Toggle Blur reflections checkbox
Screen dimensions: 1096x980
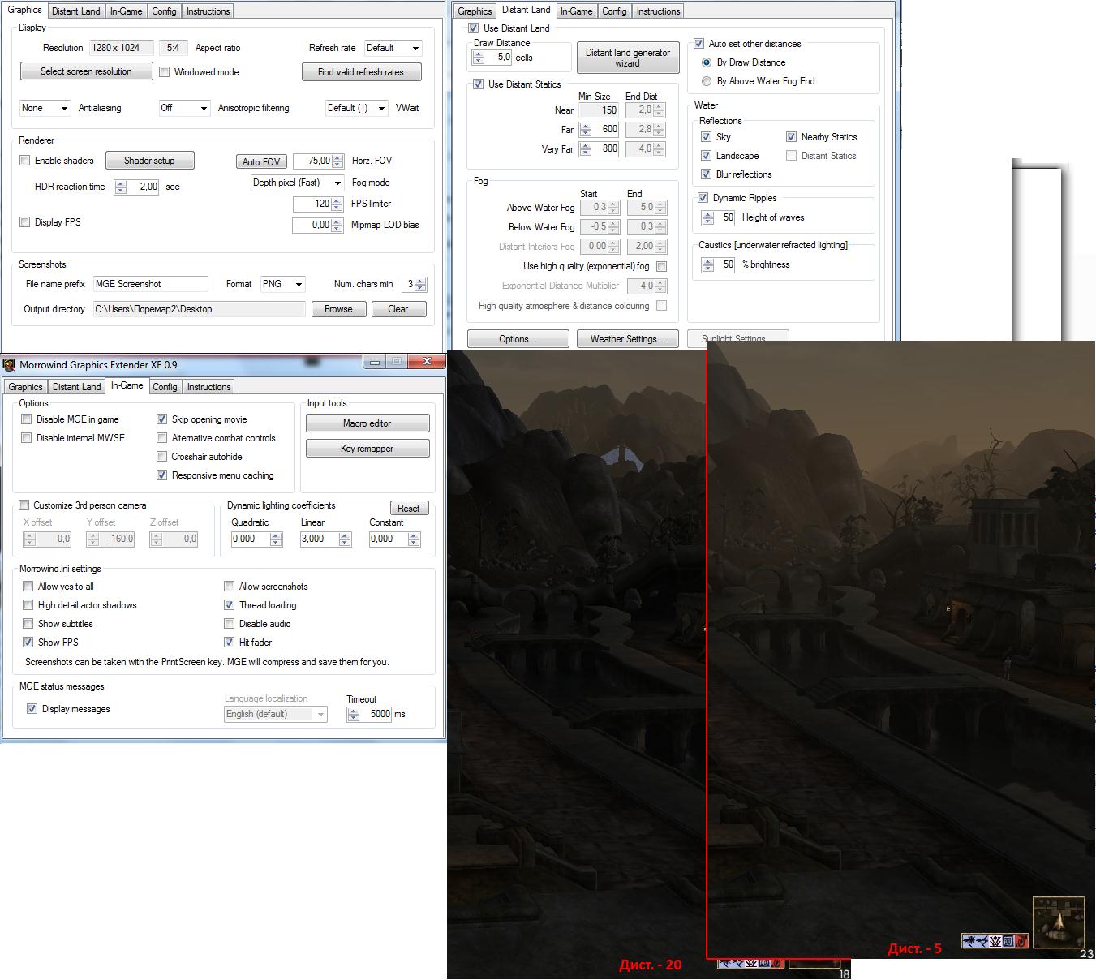pyautogui.click(x=706, y=174)
